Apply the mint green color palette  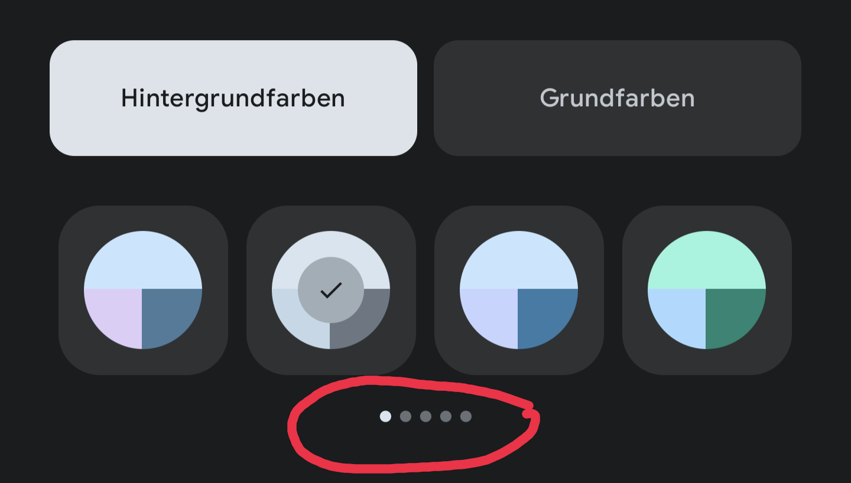coord(707,290)
